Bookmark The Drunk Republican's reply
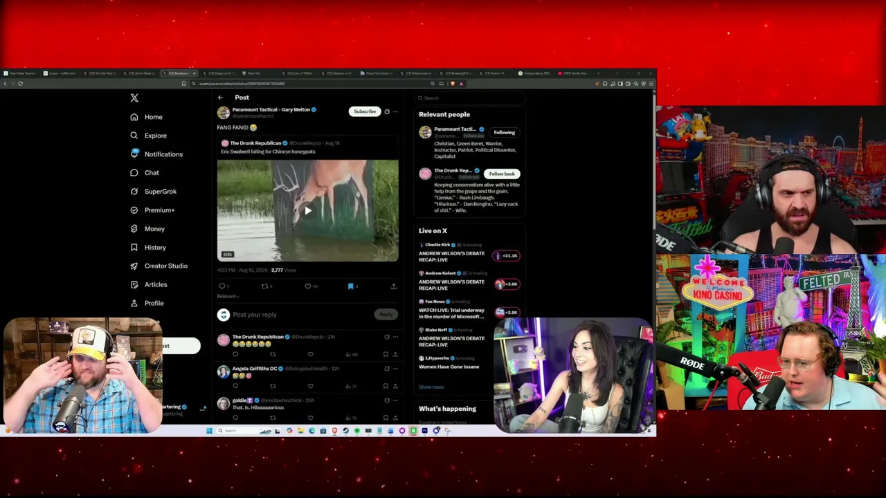The image size is (886, 498). (x=386, y=355)
